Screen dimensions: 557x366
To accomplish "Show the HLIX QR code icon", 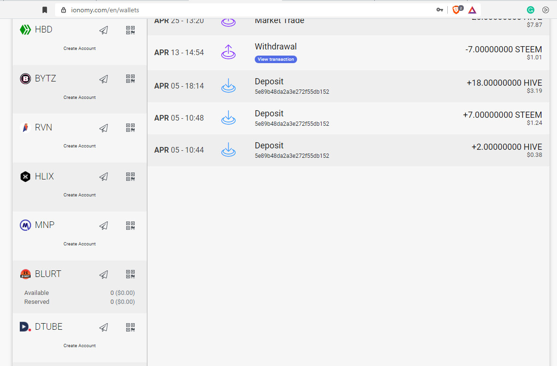I will 130,177.
